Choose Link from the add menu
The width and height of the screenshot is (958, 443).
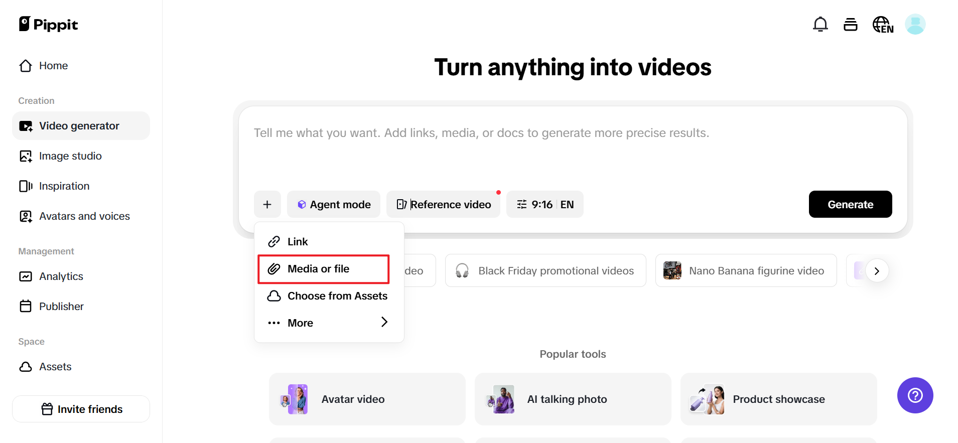pyautogui.click(x=329, y=242)
